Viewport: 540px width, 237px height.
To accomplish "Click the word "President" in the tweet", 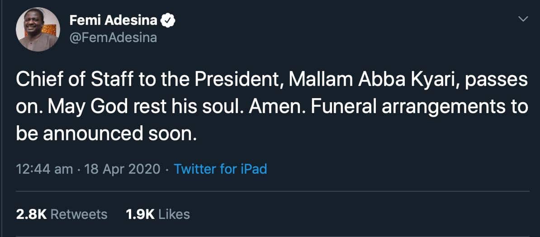I will point(235,81).
